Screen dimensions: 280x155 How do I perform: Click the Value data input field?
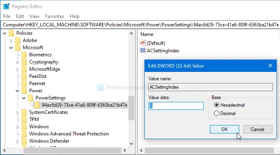tap(176, 106)
